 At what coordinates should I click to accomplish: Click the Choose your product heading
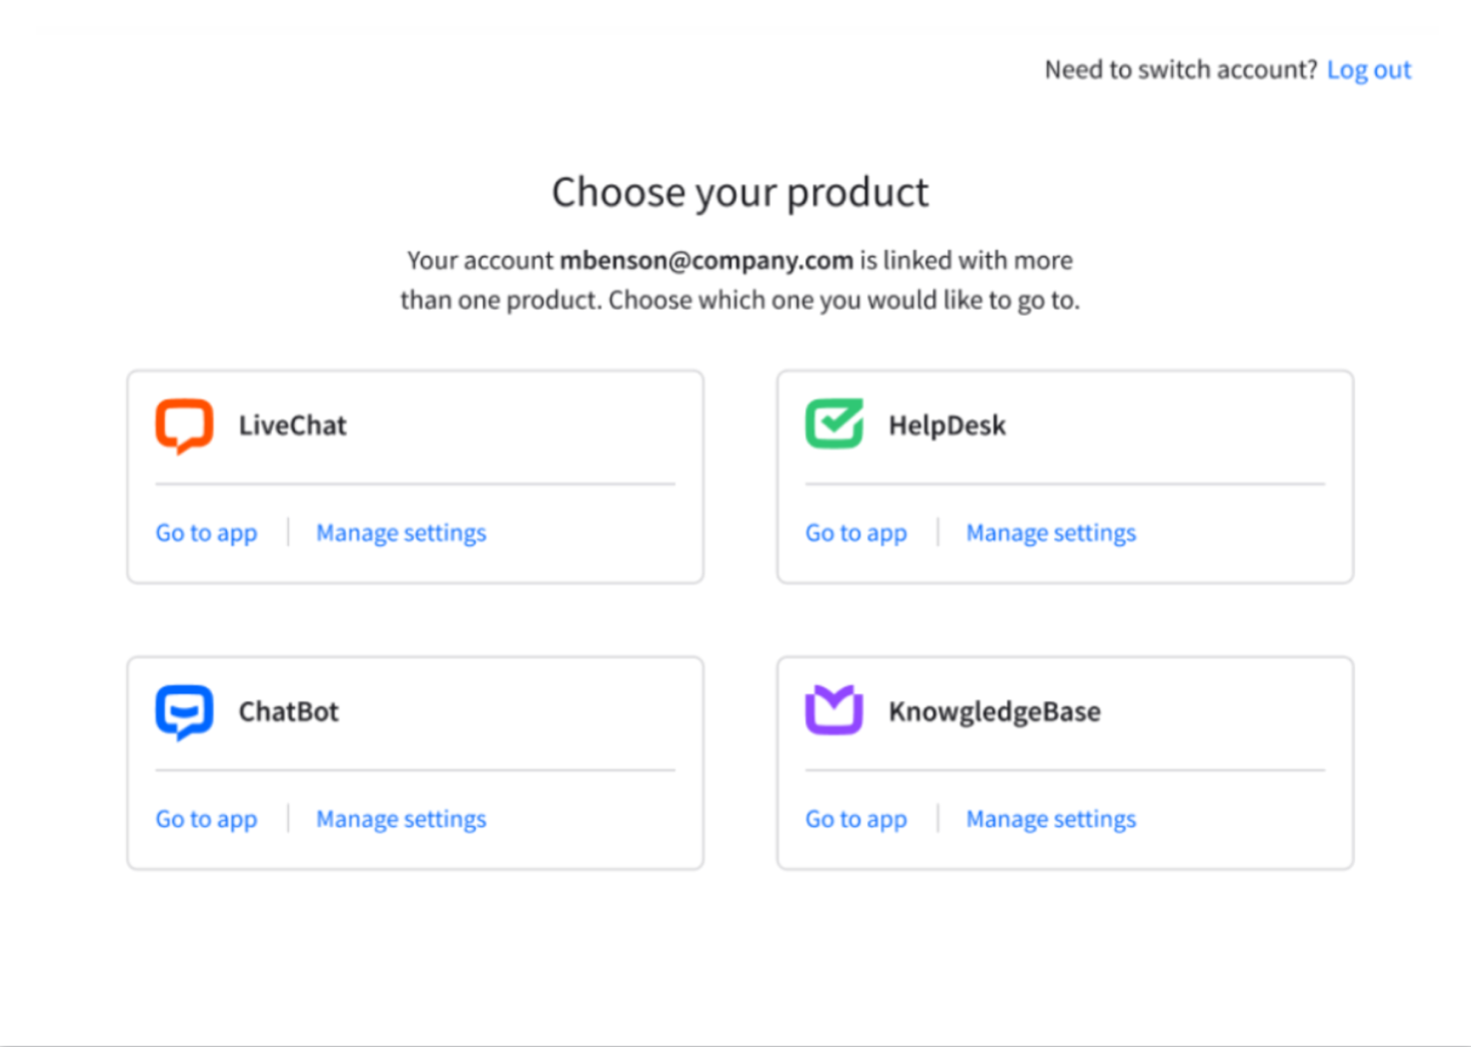point(740,192)
